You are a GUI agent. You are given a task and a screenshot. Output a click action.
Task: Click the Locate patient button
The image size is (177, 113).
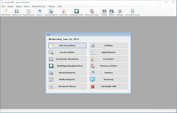pyautogui.click(x=67, y=52)
